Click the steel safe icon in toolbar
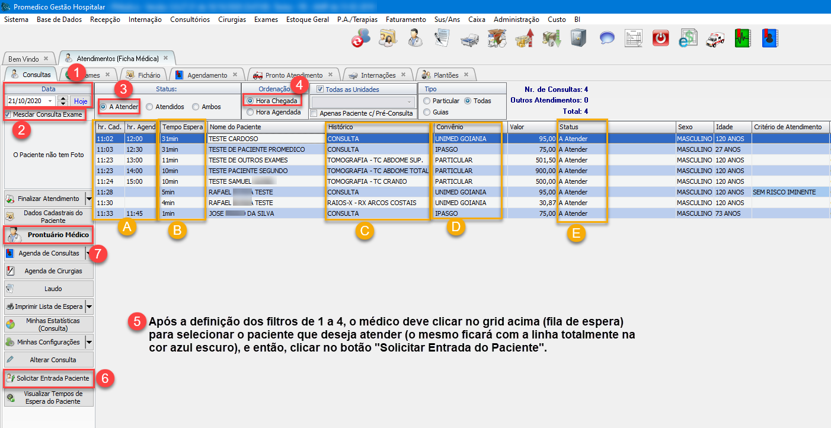 (x=578, y=38)
